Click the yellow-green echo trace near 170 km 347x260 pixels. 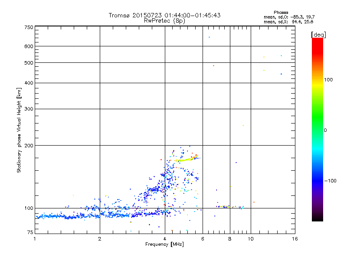click(186, 159)
